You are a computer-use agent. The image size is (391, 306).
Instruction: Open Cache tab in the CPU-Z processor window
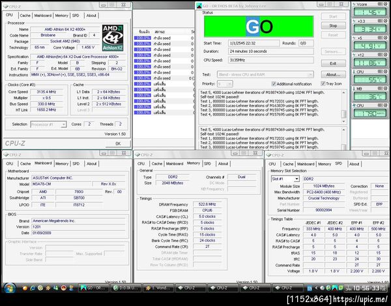click(25, 16)
